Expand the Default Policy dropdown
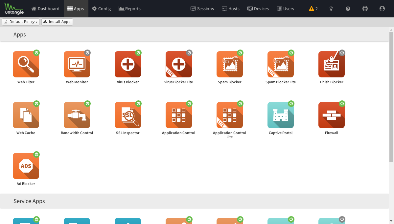This screenshot has height=224, width=394. click(x=21, y=22)
